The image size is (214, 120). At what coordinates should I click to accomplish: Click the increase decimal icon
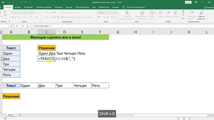click(x=112, y=17)
